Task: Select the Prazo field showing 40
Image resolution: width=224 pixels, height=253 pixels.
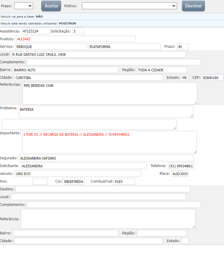Action: click(183, 47)
